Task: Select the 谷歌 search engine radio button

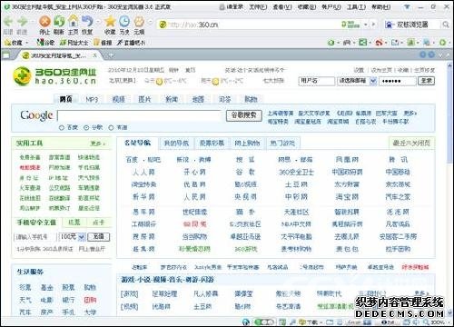Action: coord(86,128)
